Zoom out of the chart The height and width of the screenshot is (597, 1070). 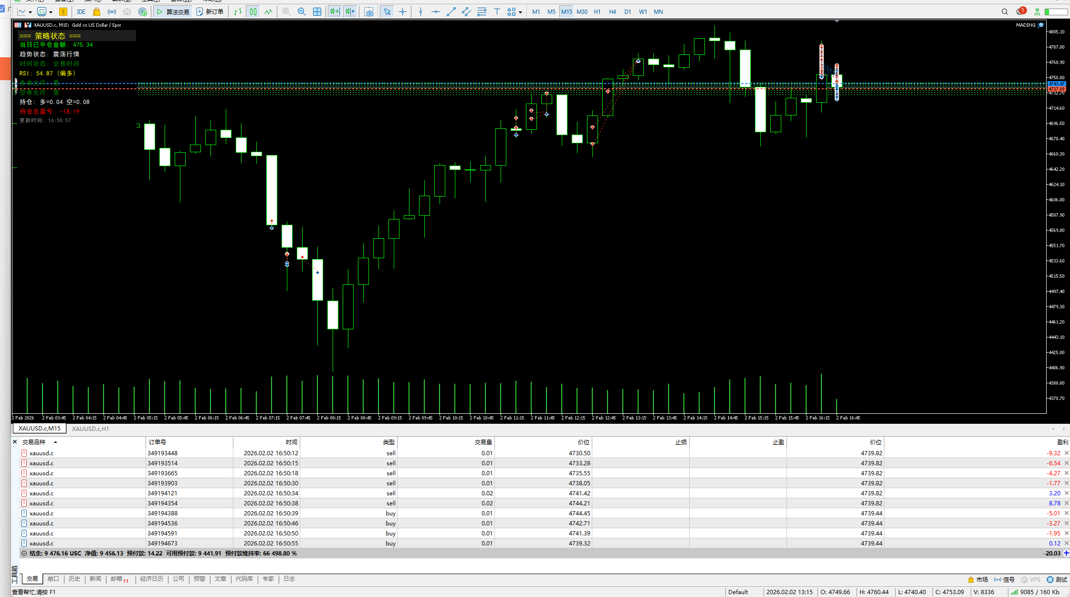pyautogui.click(x=302, y=12)
